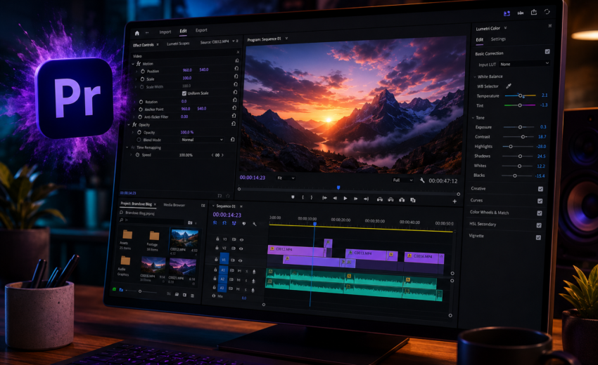Toggle the Vignette checkbox
This screenshot has width=598, height=365.
(538, 237)
